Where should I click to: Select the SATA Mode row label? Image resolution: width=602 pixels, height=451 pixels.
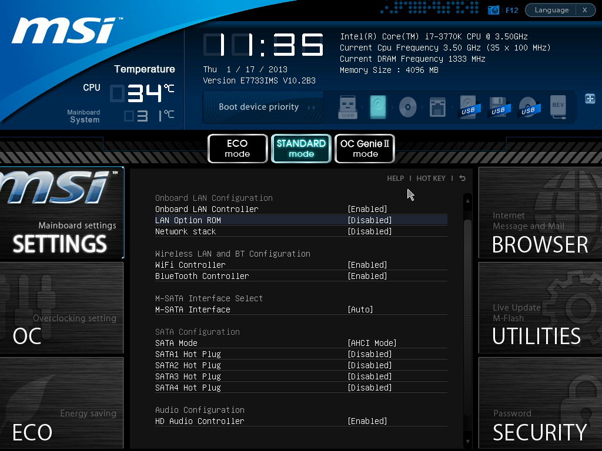[176, 343]
